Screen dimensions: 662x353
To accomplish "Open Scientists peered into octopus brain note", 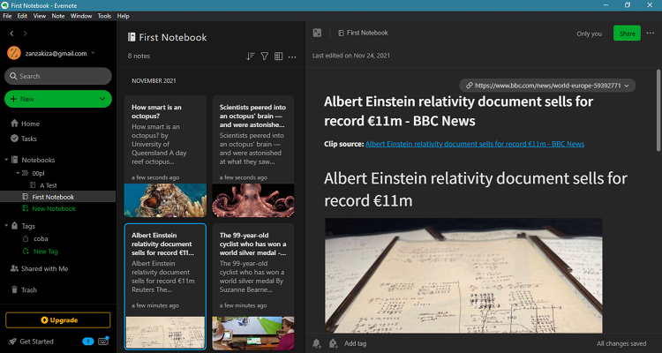I will click(253, 156).
